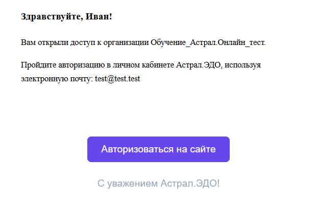Click organization name Обучение_Астрал.Онлайн_тест
Viewport: 316px width, 203px height.
coord(208,42)
